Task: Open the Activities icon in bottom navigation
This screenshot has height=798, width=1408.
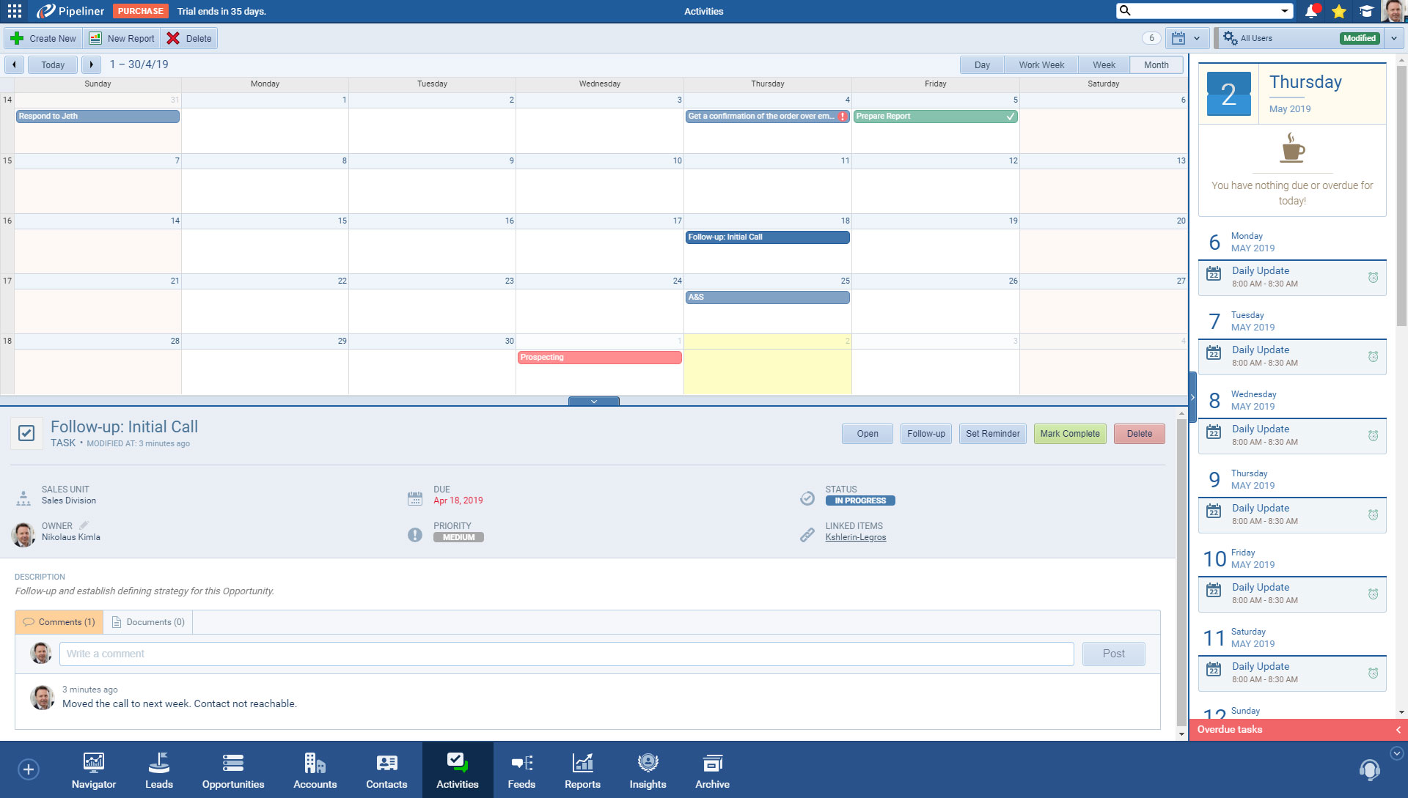Action: click(x=457, y=769)
